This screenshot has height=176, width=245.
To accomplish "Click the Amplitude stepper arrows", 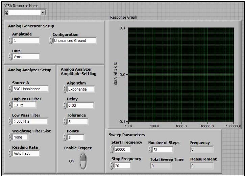I will click(x=10, y=41).
